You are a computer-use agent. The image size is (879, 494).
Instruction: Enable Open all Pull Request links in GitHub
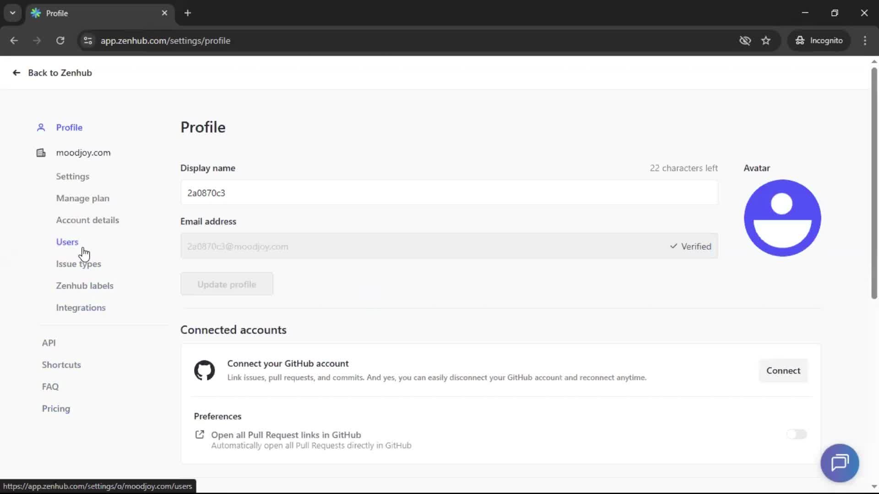click(797, 434)
